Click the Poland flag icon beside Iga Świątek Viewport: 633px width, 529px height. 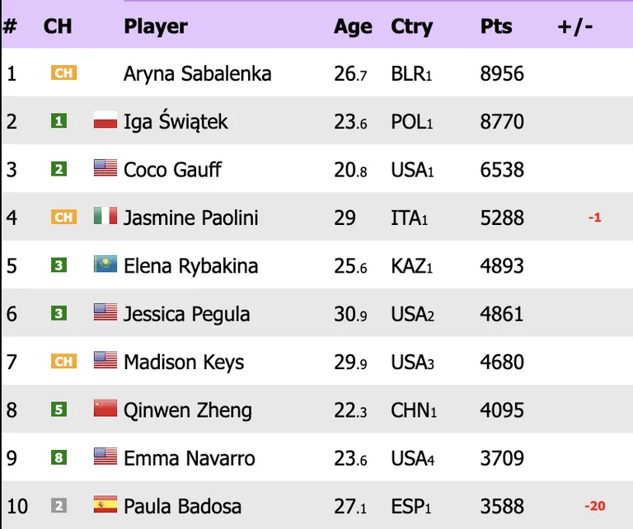click(105, 119)
